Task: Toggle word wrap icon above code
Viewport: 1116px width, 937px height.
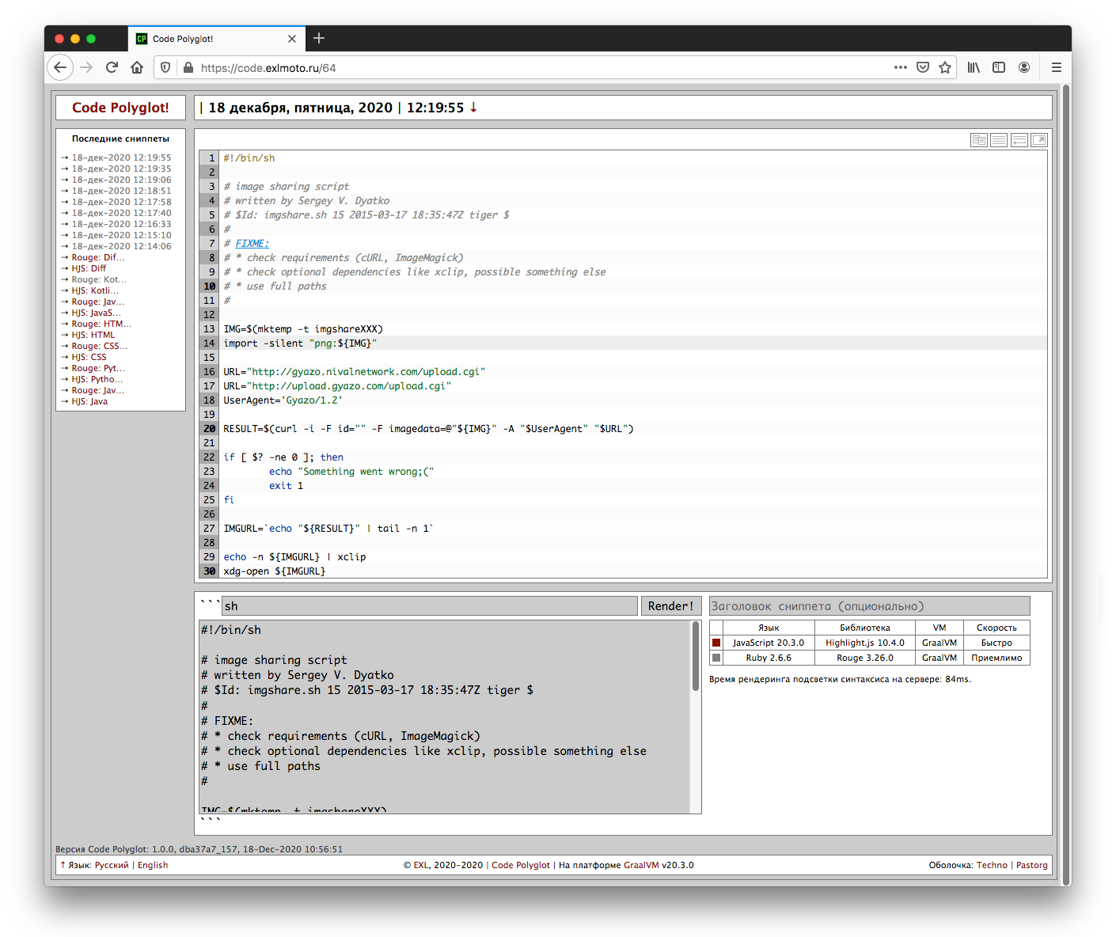Action: click(x=1019, y=140)
